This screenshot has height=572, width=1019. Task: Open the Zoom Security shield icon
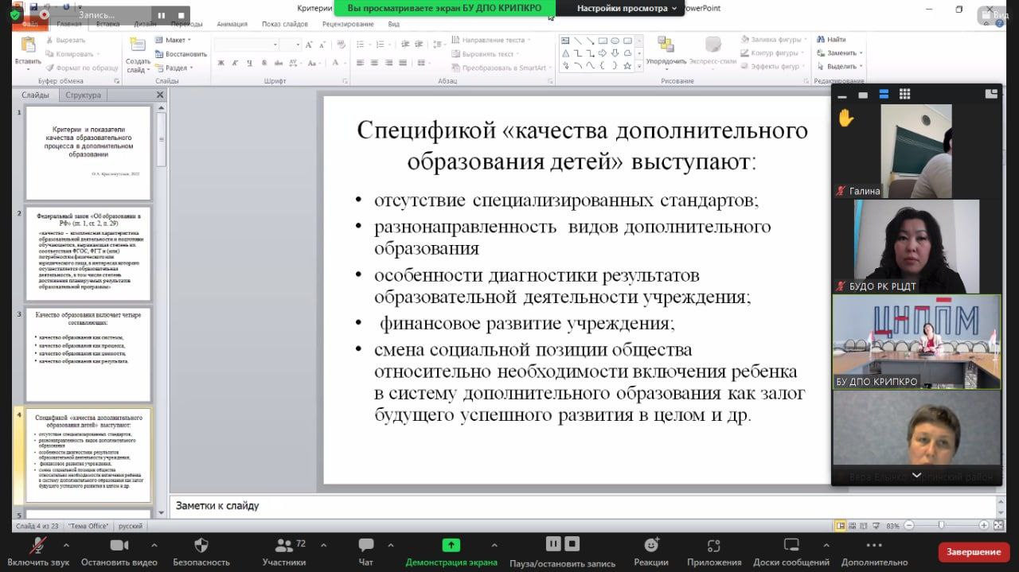coord(201,546)
